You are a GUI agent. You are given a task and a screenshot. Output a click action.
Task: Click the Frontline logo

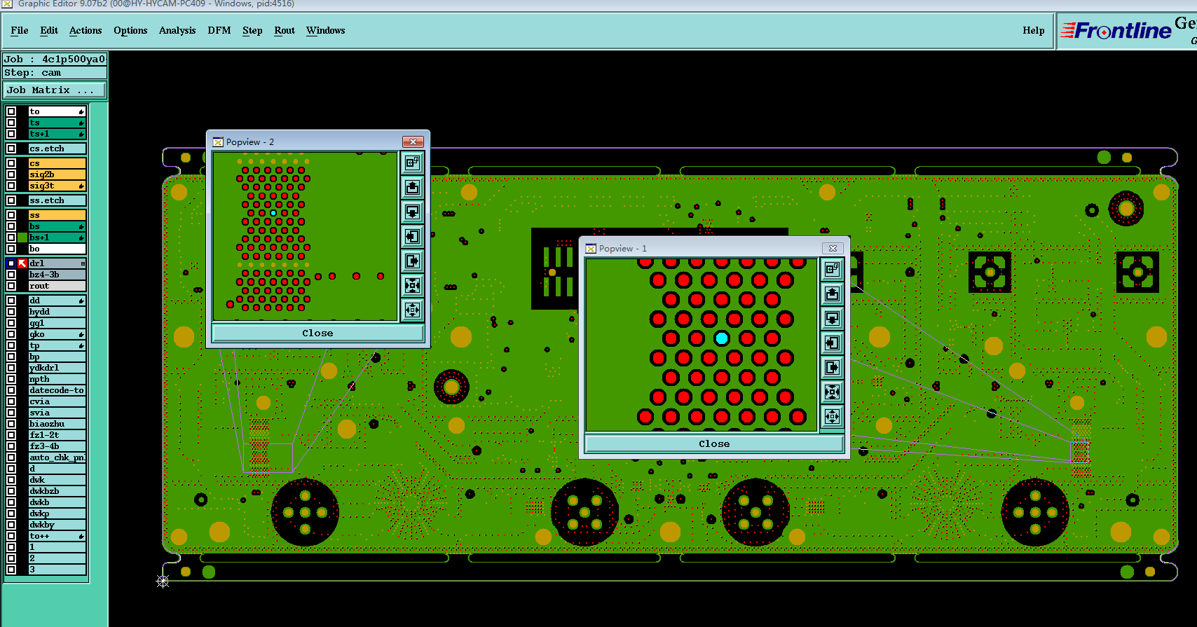tap(1116, 31)
